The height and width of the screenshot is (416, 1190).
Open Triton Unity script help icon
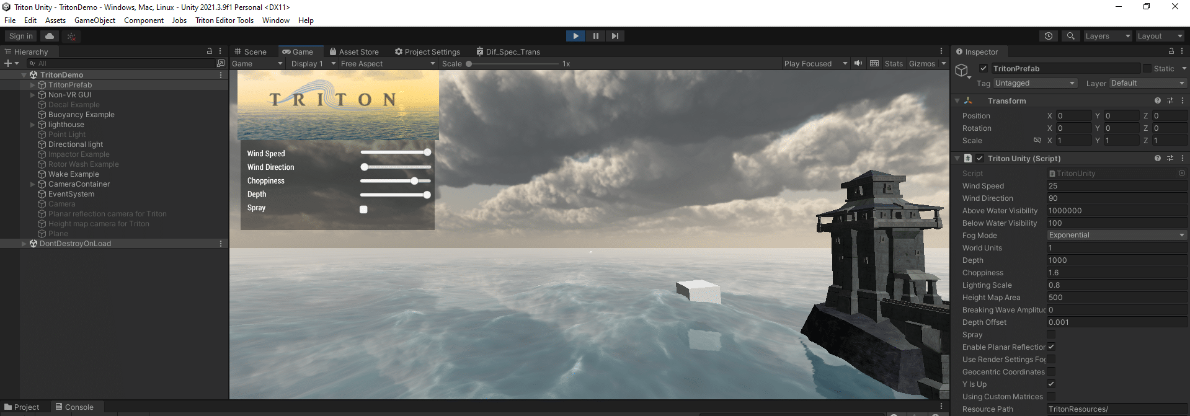point(1158,158)
